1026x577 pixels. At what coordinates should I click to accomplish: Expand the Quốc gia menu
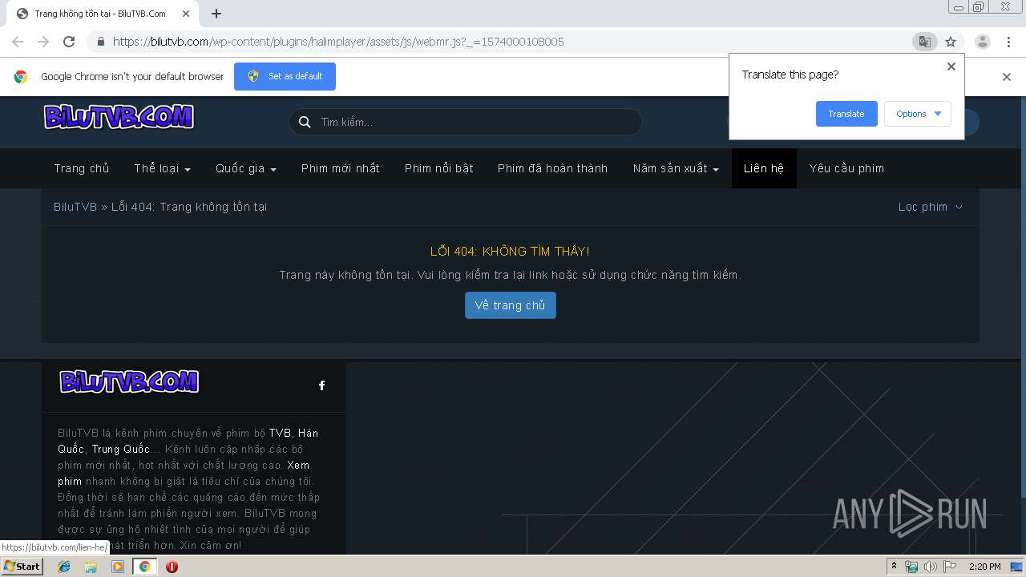(245, 168)
